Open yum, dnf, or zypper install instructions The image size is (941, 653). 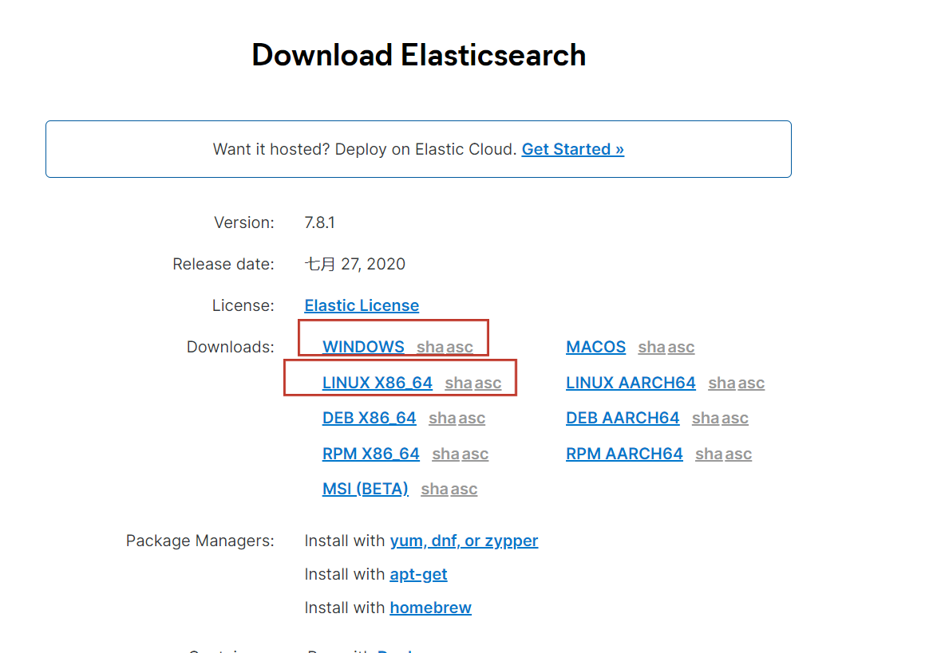coord(464,541)
